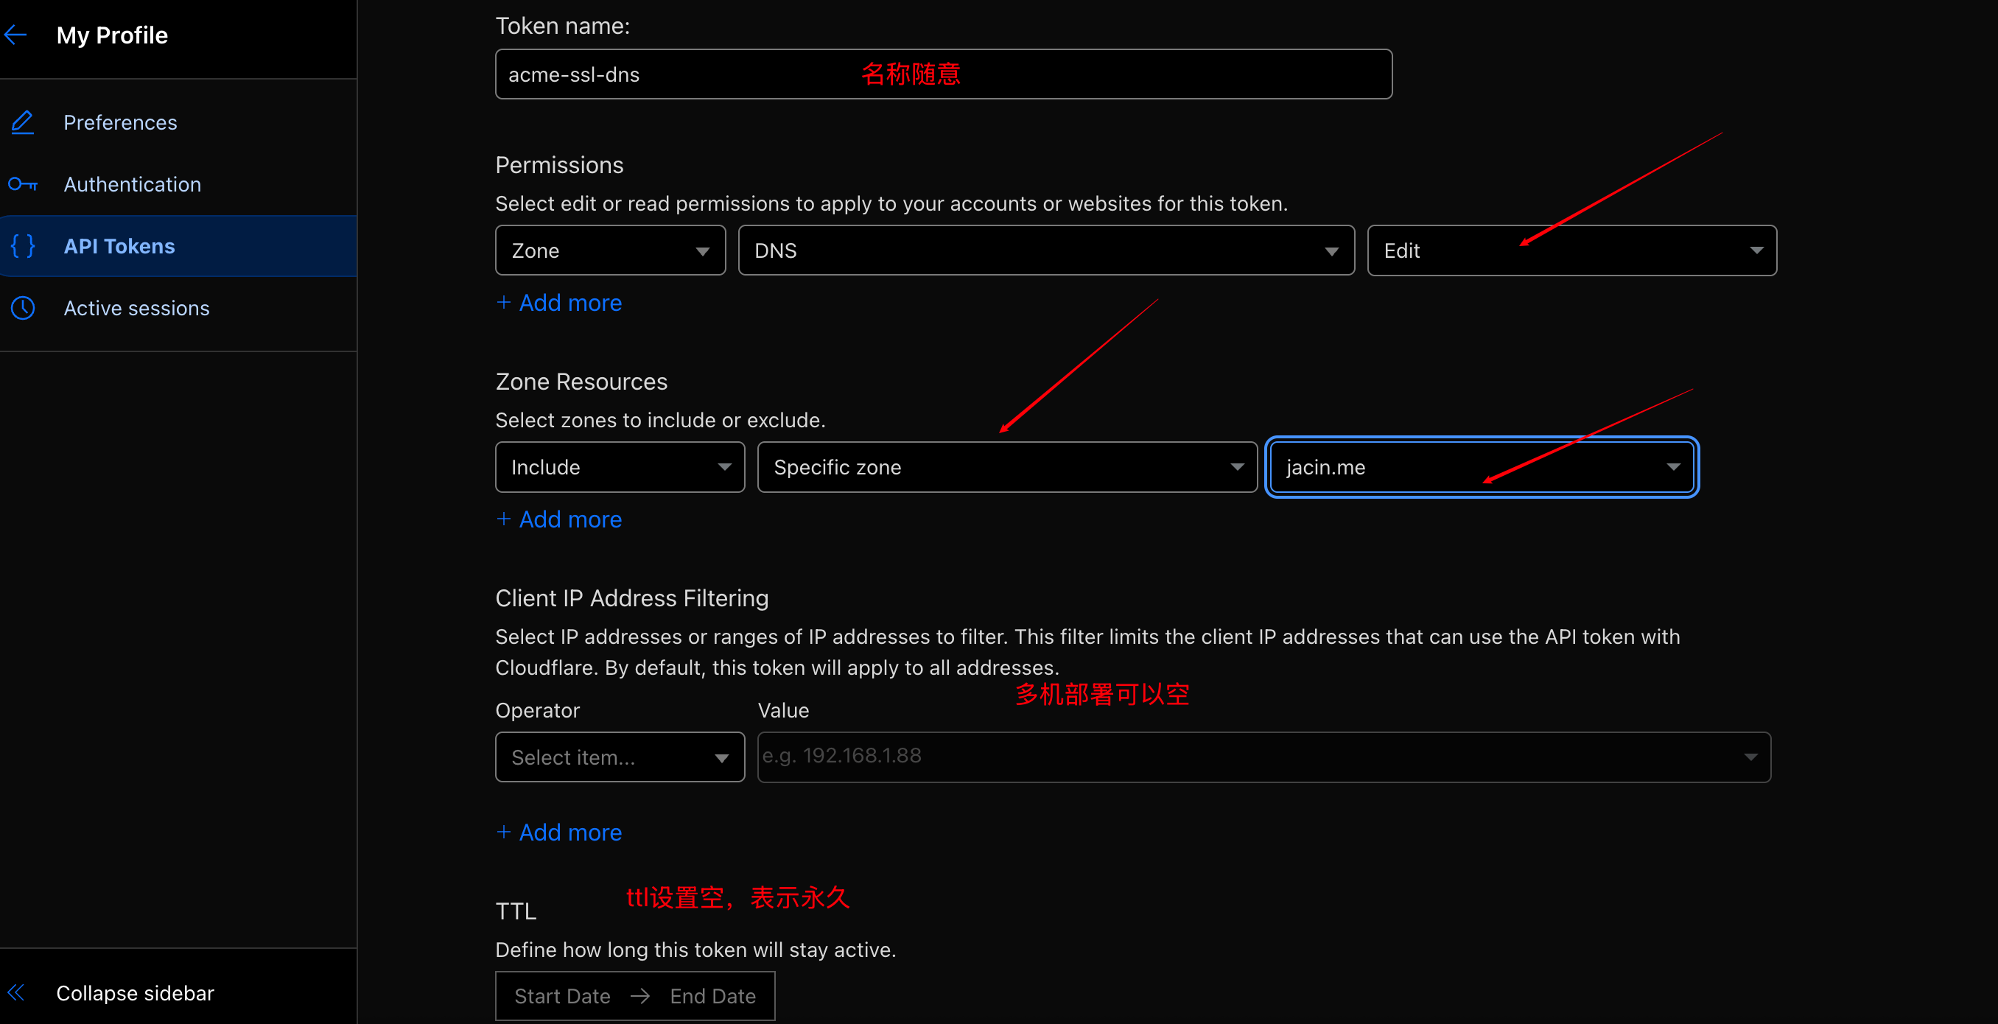Open the Operator Select item dropdown
This screenshot has width=1998, height=1024.
[x=619, y=757]
